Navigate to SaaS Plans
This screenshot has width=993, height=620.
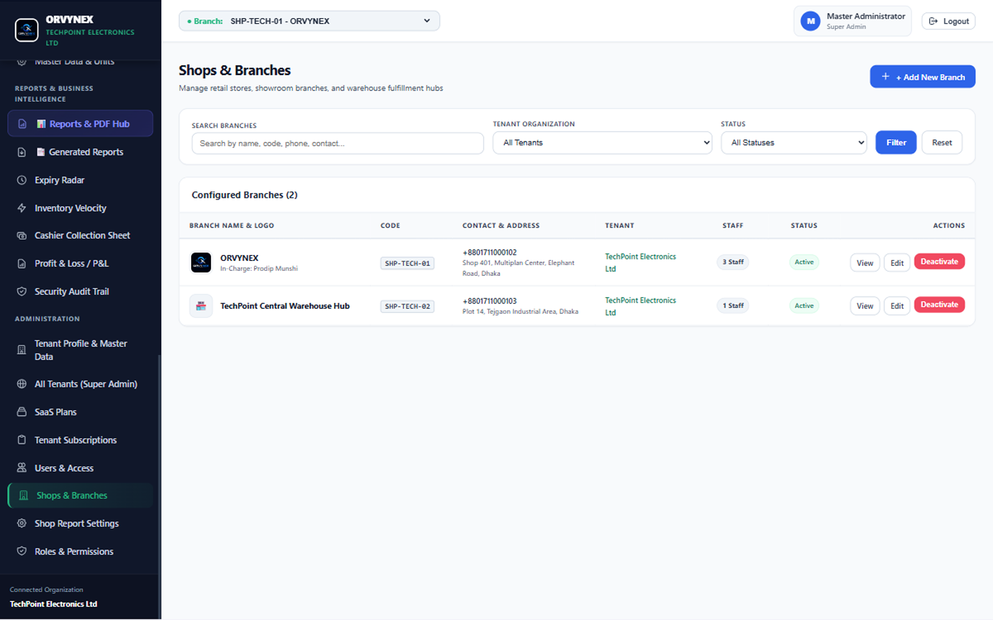[x=80, y=412]
